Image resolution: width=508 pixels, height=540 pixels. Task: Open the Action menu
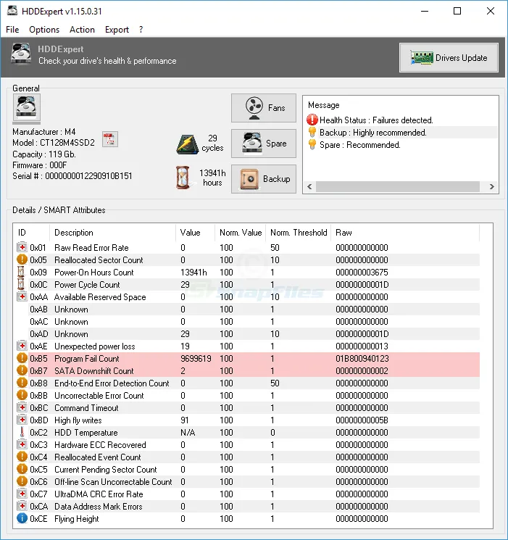[x=82, y=30]
